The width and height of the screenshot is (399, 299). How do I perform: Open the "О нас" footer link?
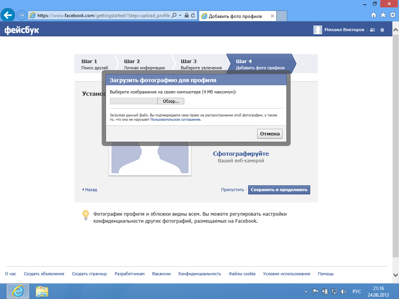click(x=11, y=274)
